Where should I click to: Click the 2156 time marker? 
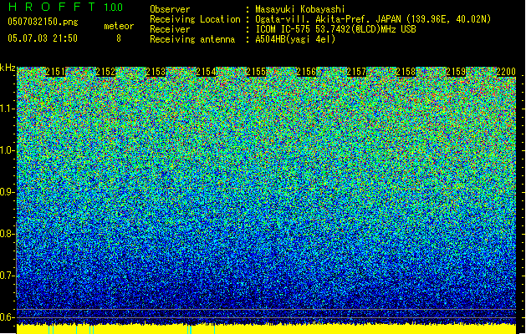(x=306, y=72)
